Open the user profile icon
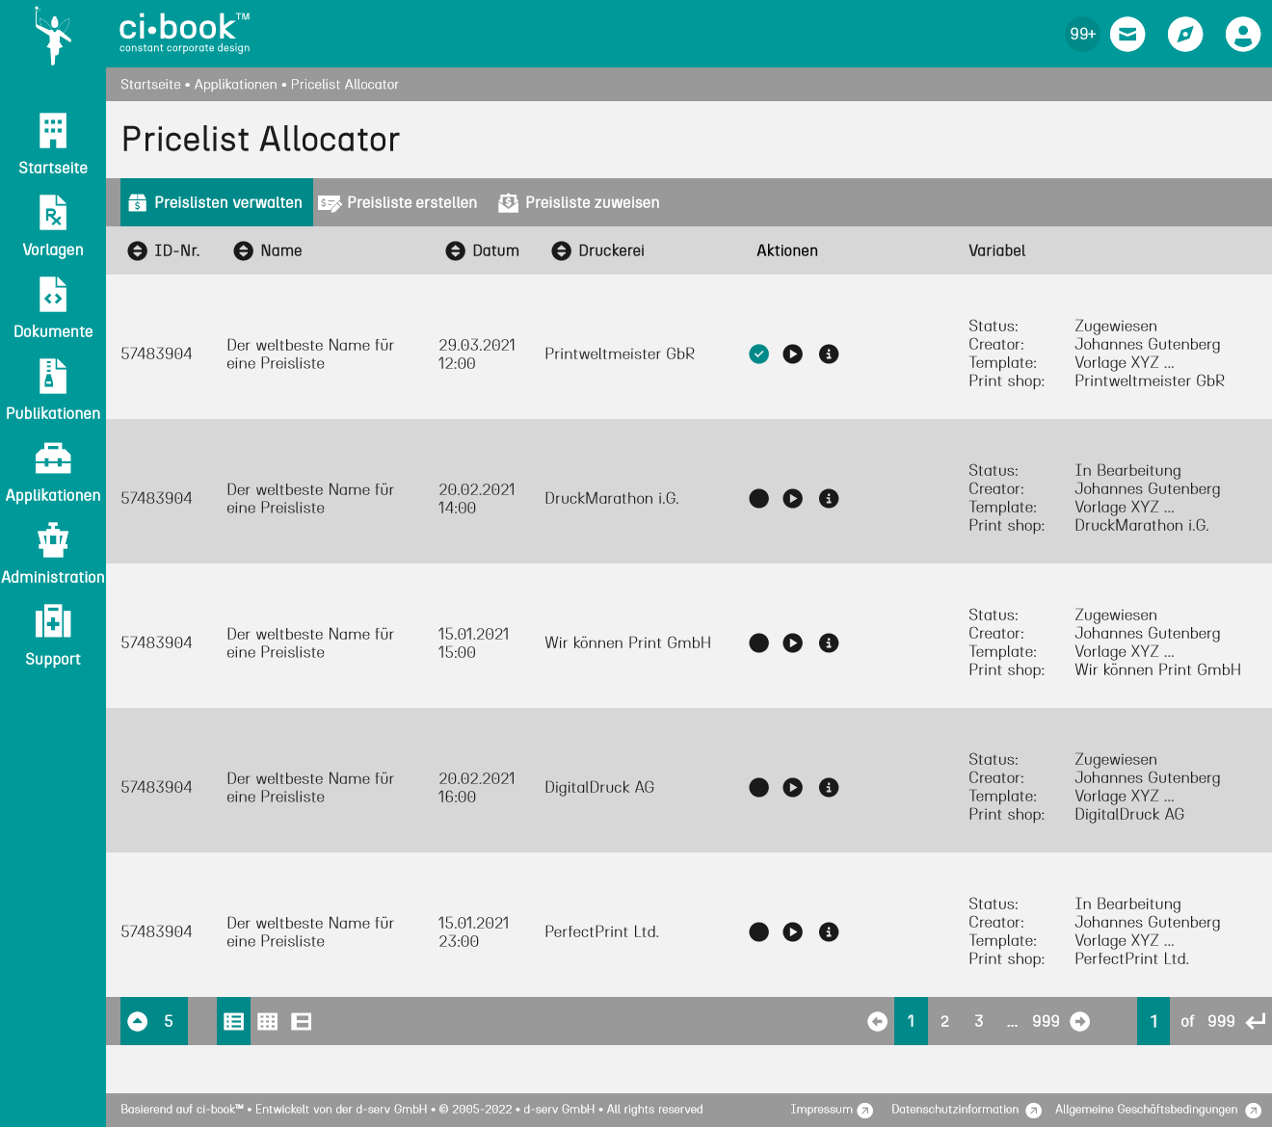The image size is (1272, 1127). [x=1243, y=35]
